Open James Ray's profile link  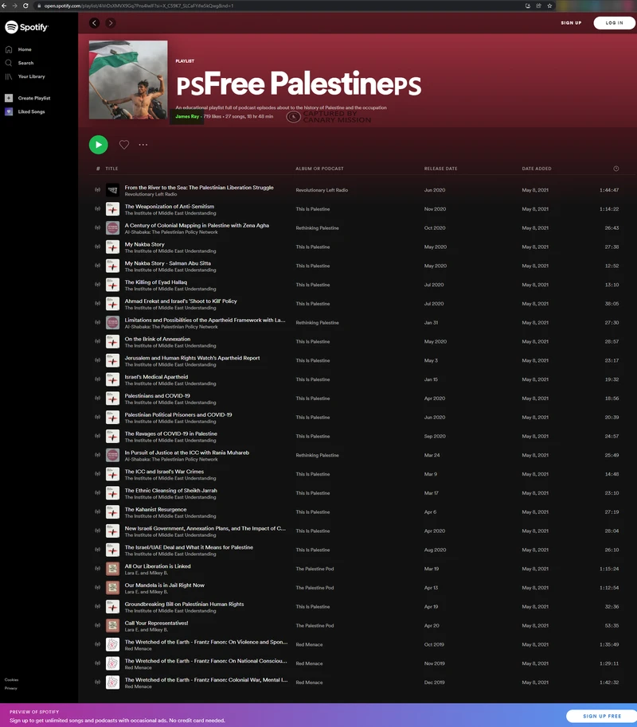[187, 116]
